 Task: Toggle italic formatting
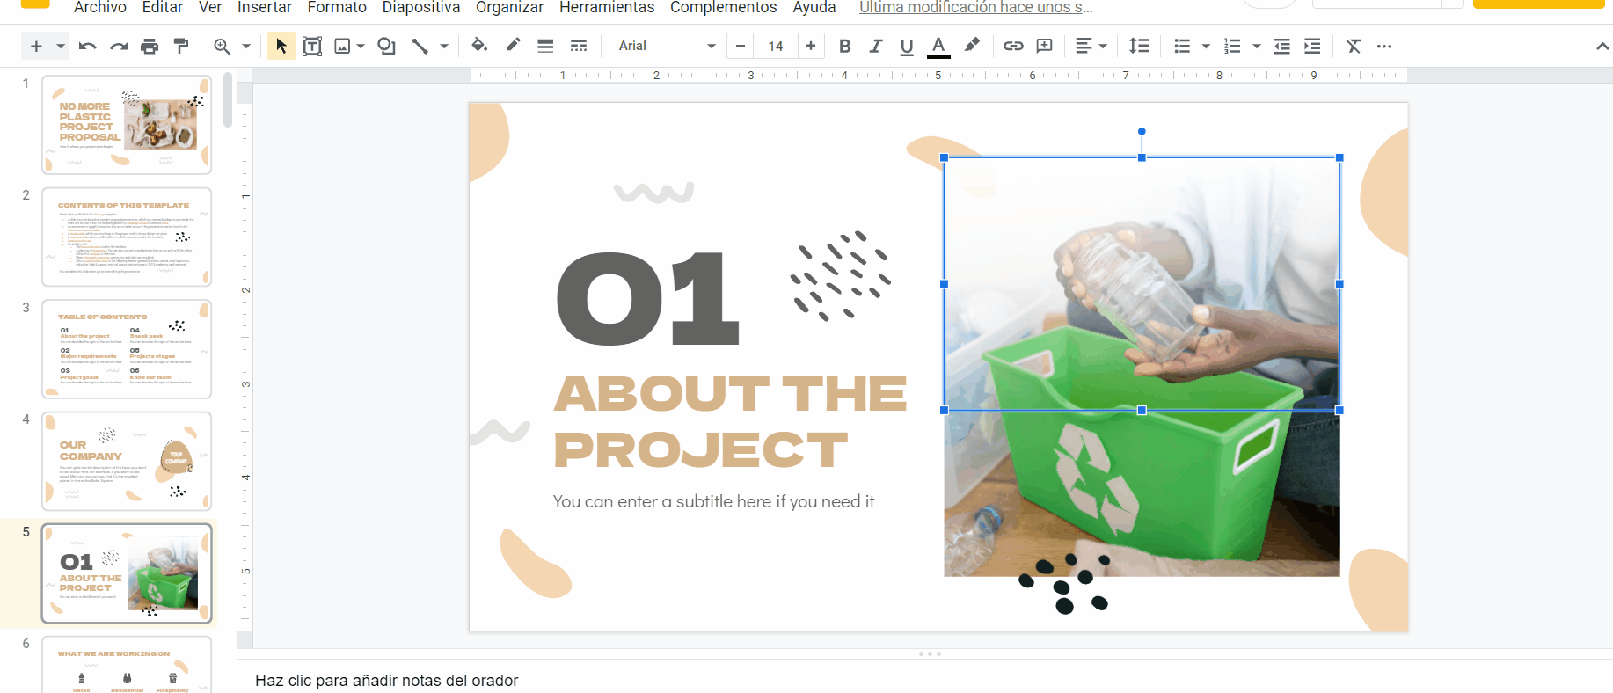pyautogui.click(x=875, y=46)
